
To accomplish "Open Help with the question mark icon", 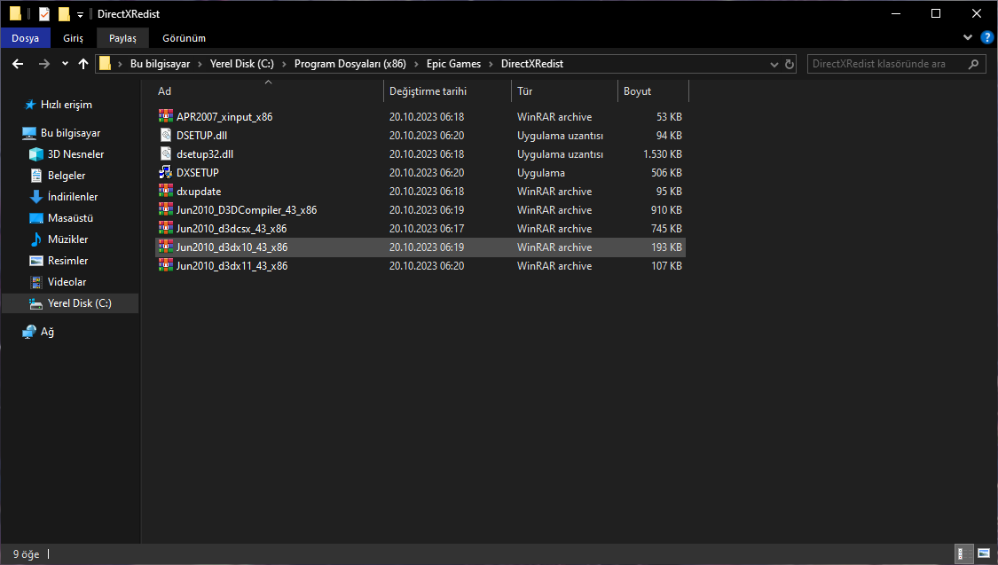I will point(986,37).
